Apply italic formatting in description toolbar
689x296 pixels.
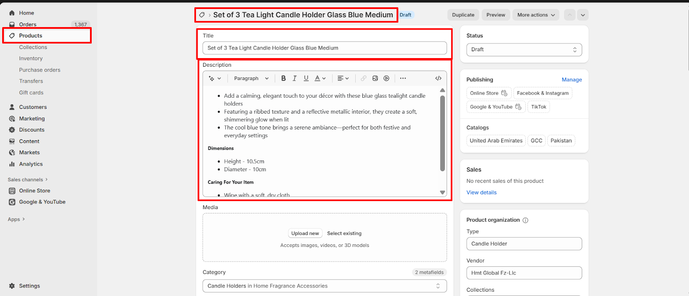pos(295,78)
